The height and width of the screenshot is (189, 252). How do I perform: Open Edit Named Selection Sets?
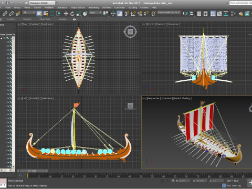click(154, 14)
